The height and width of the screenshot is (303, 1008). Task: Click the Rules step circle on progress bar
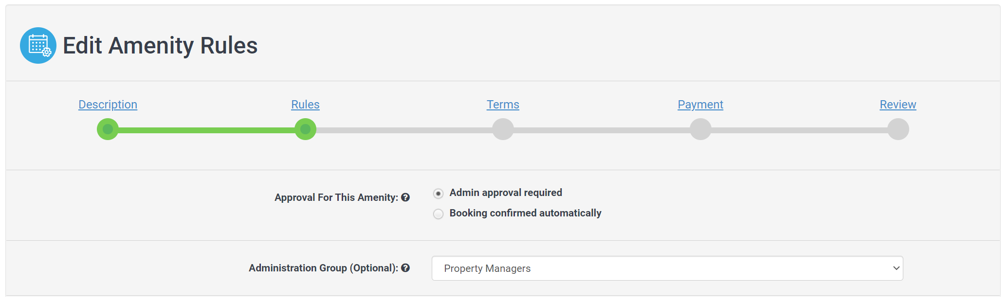[305, 129]
